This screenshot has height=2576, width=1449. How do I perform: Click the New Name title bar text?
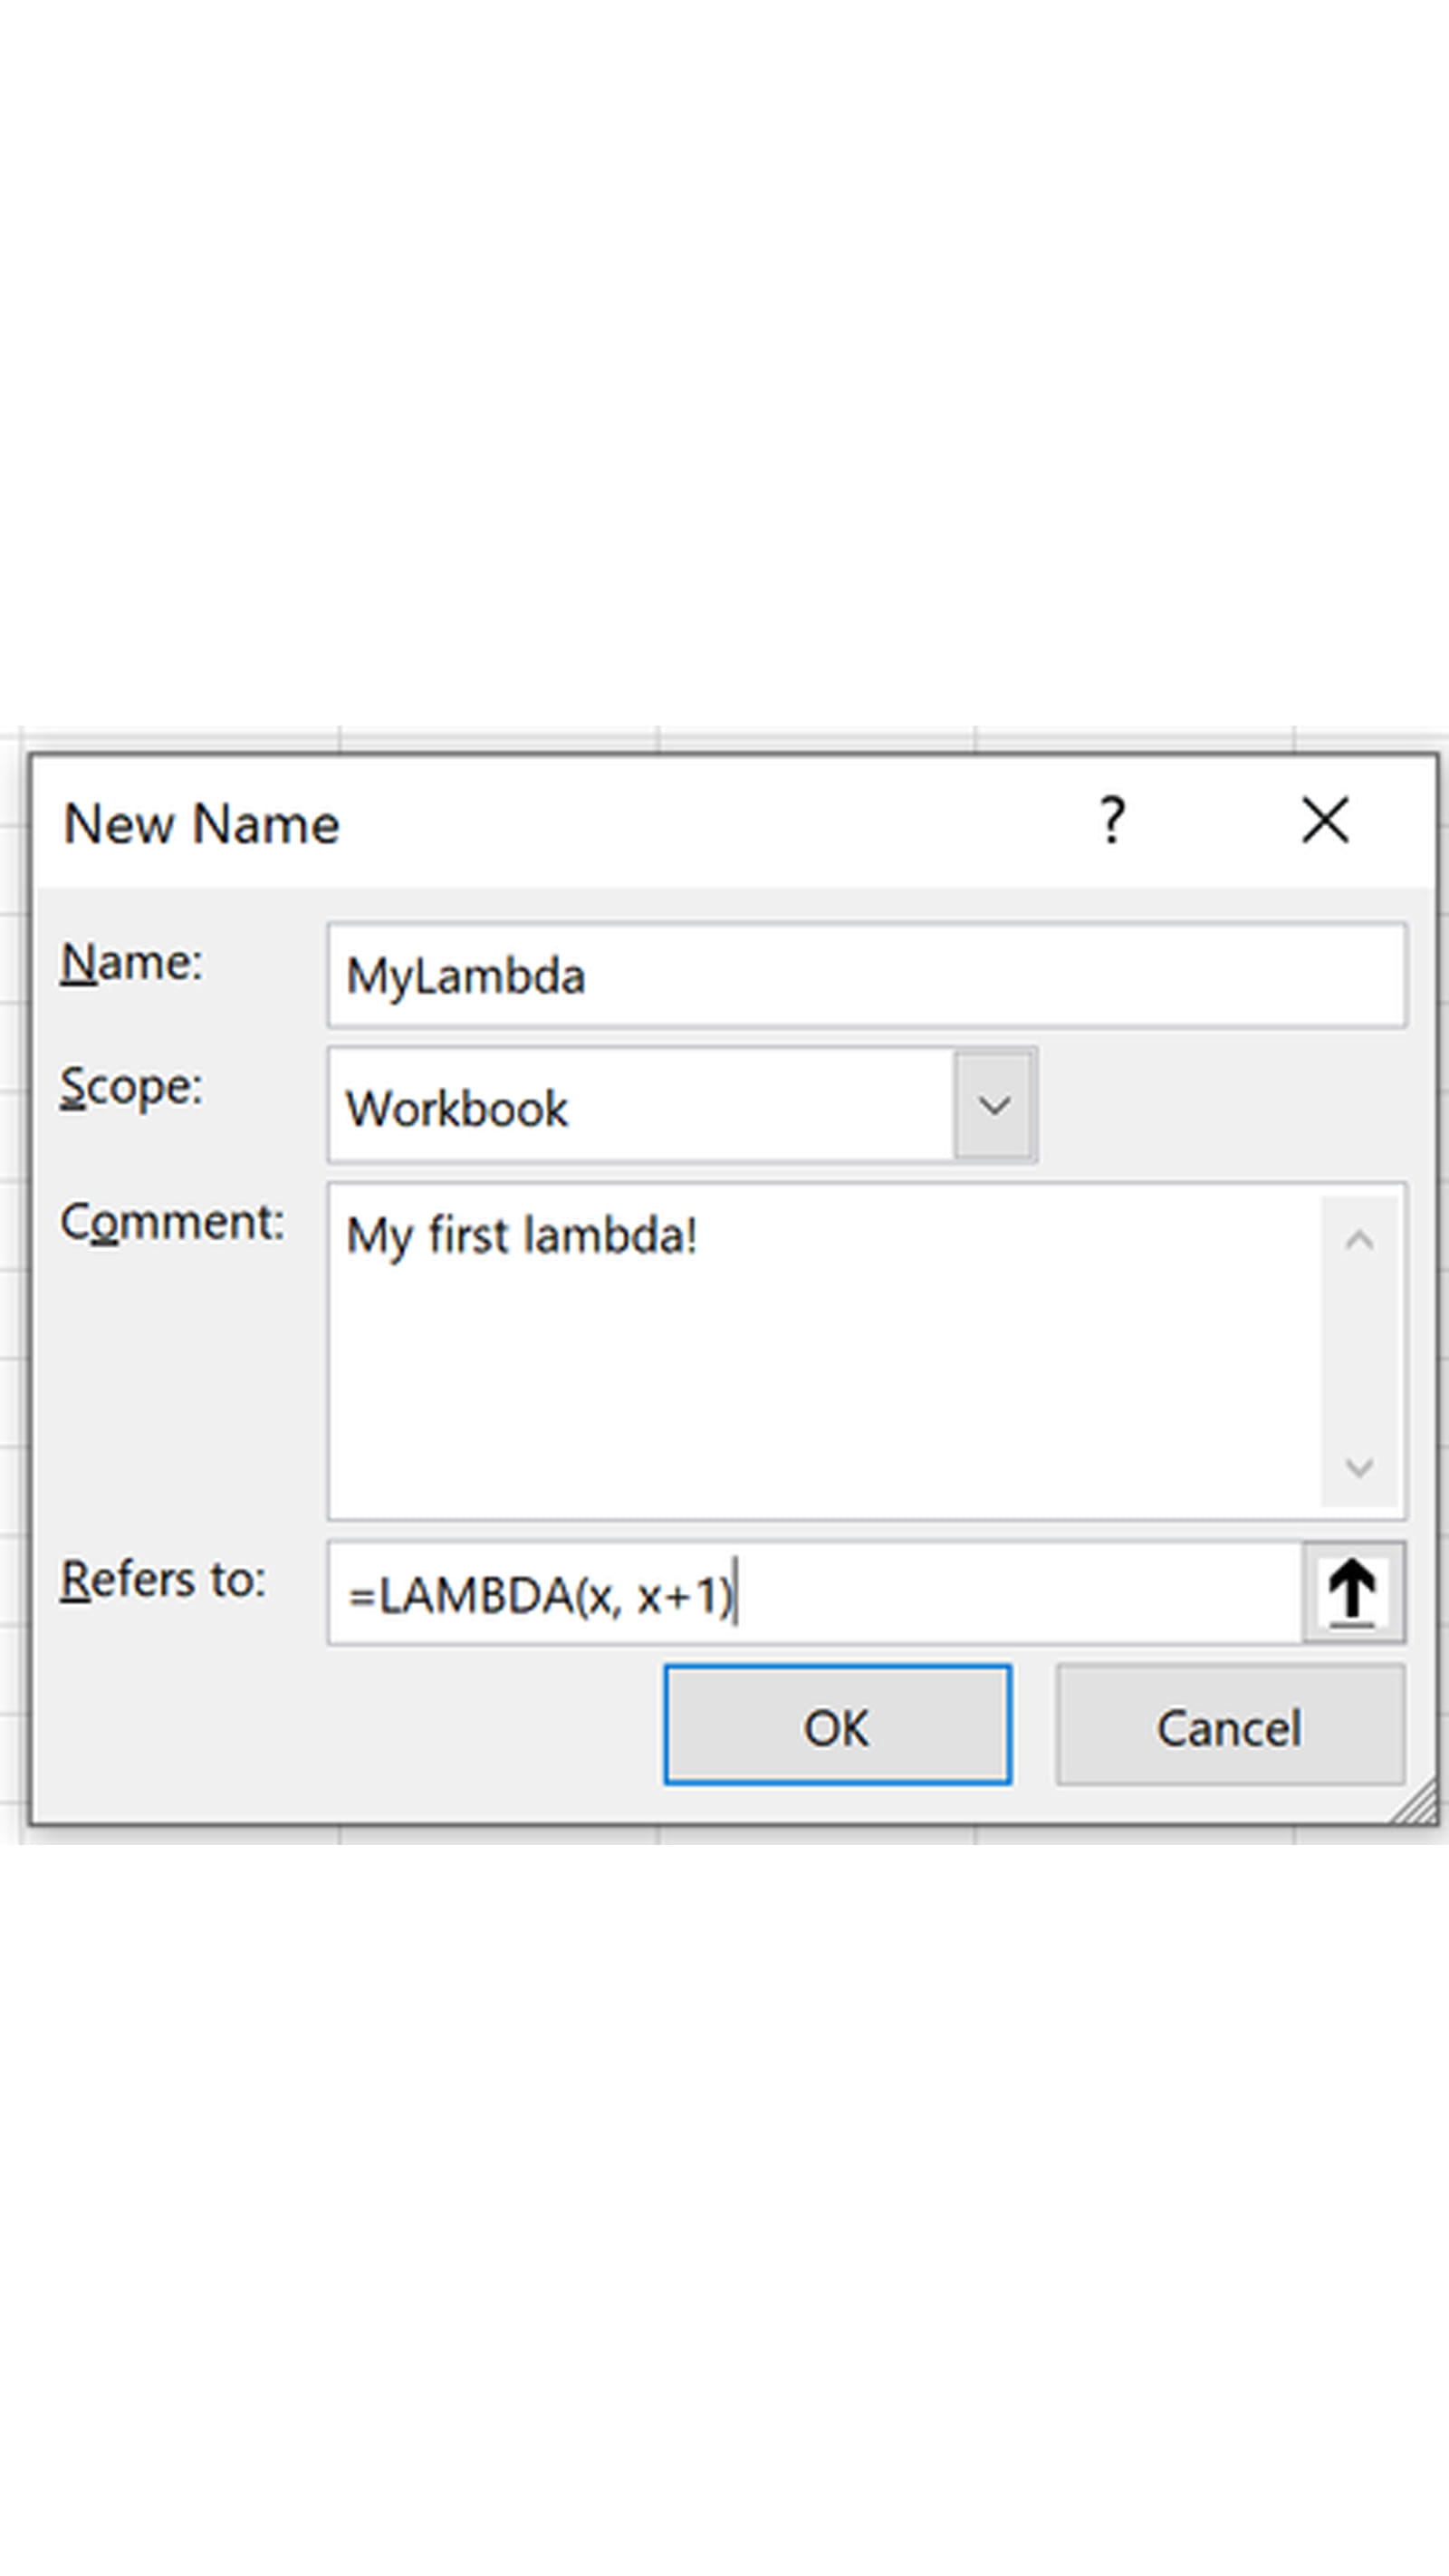pyautogui.click(x=201, y=824)
